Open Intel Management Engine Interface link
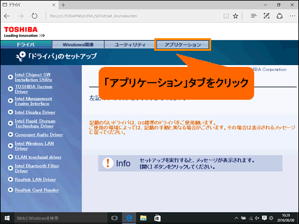 (x=33, y=101)
